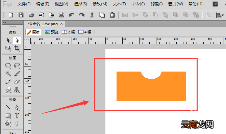Select the Knife tool
This screenshot has height=134, width=226.
pos(17,124)
